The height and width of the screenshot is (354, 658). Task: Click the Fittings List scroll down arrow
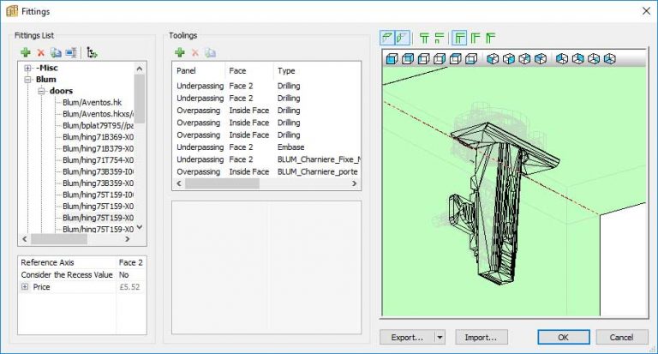[x=140, y=227]
